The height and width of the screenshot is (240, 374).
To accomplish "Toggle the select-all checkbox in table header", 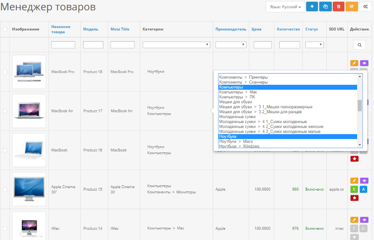I will click(5, 29).
